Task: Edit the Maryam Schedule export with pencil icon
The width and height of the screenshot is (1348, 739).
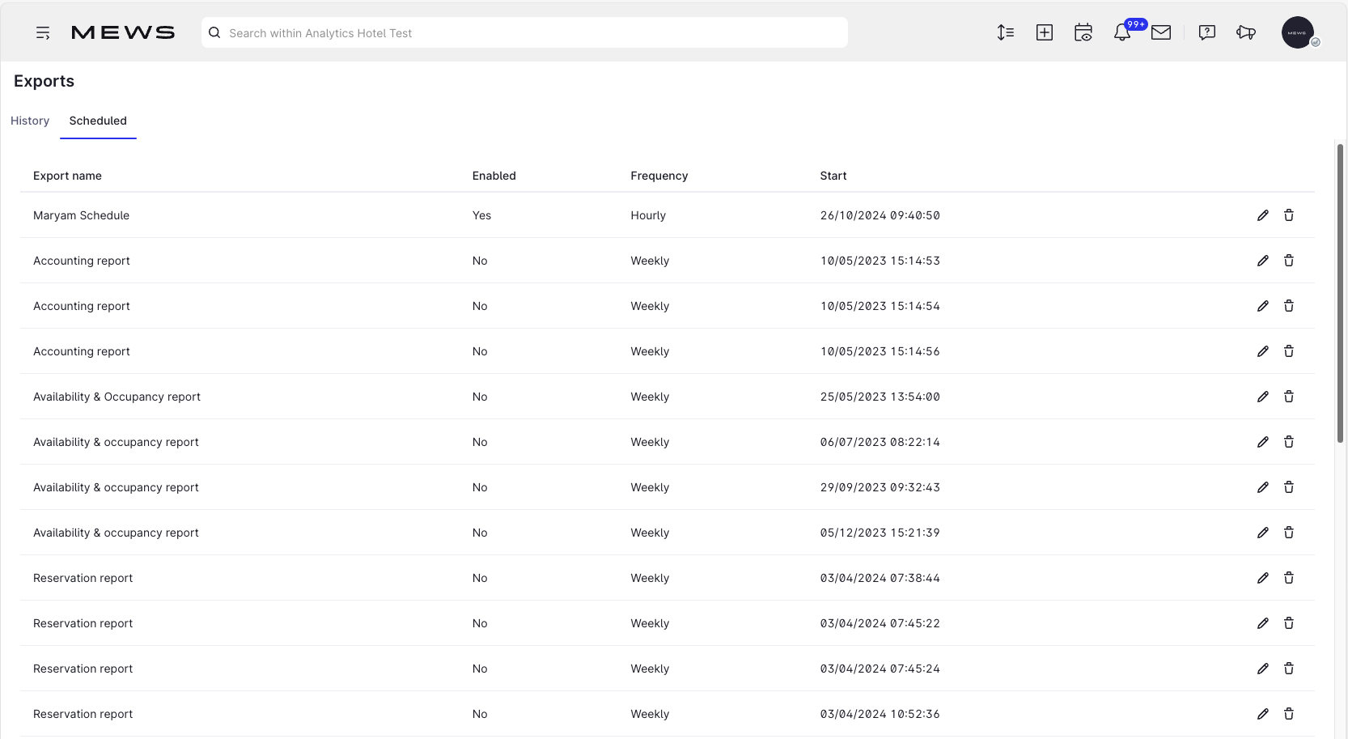Action: point(1263,215)
